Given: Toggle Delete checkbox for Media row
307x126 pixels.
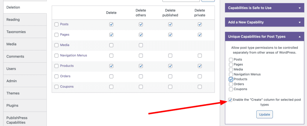Looking at the screenshot, I should pos(111,45).
